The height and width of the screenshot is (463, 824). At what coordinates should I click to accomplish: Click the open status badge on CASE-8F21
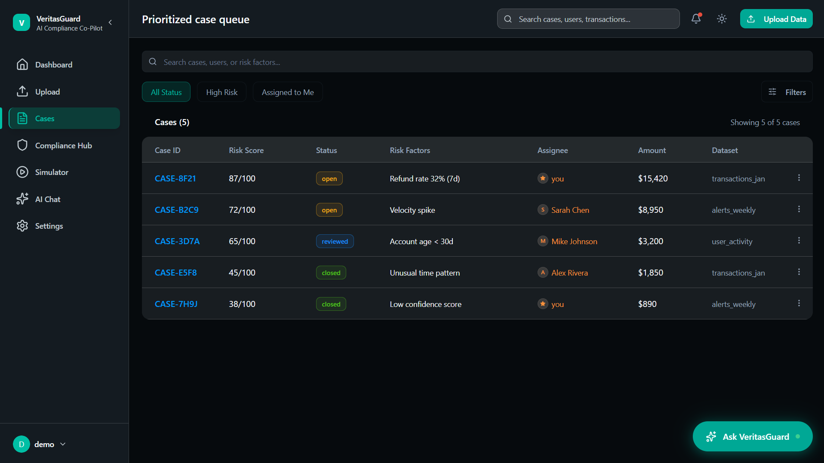[329, 178]
